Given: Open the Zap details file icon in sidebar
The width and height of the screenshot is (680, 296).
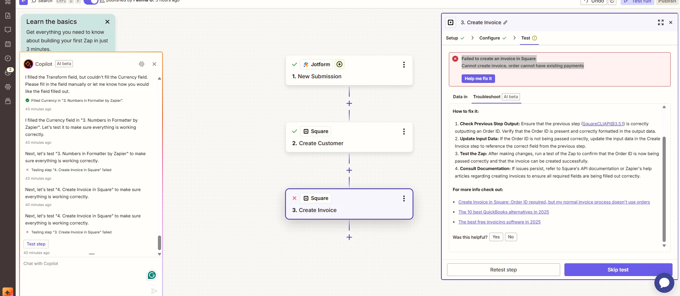Looking at the screenshot, I should point(8,16).
